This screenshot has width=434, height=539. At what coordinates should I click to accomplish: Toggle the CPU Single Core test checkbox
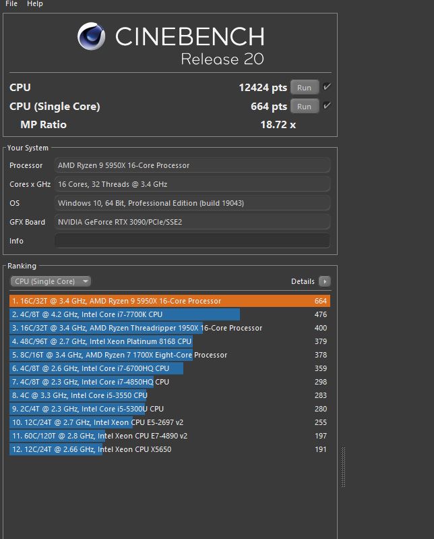pos(327,106)
